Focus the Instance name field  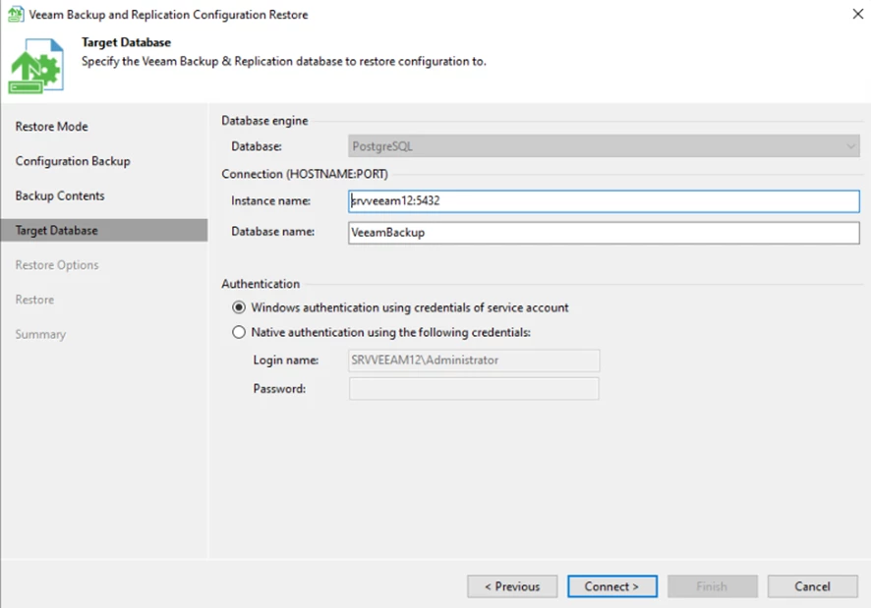pyautogui.click(x=604, y=201)
